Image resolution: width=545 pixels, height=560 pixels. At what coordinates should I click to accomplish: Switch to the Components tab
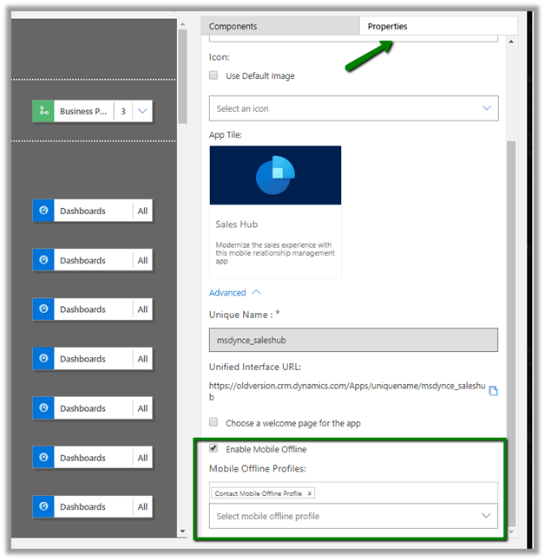233,27
